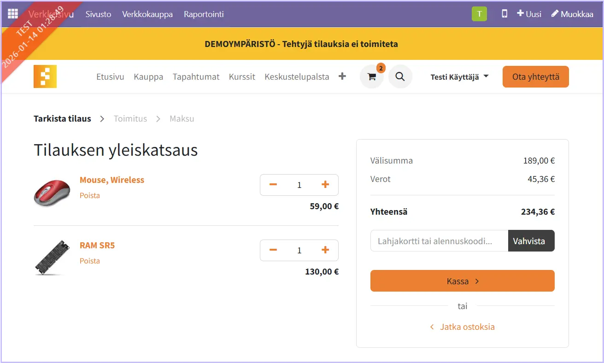Click the gift card or discount code field
The height and width of the screenshot is (363, 604).
click(439, 241)
